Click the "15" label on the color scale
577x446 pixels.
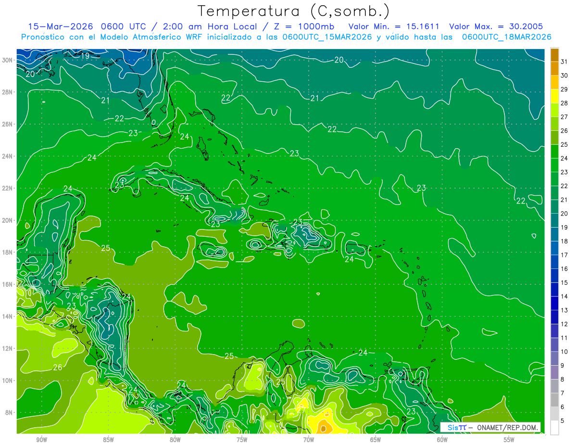pyautogui.click(x=564, y=282)
